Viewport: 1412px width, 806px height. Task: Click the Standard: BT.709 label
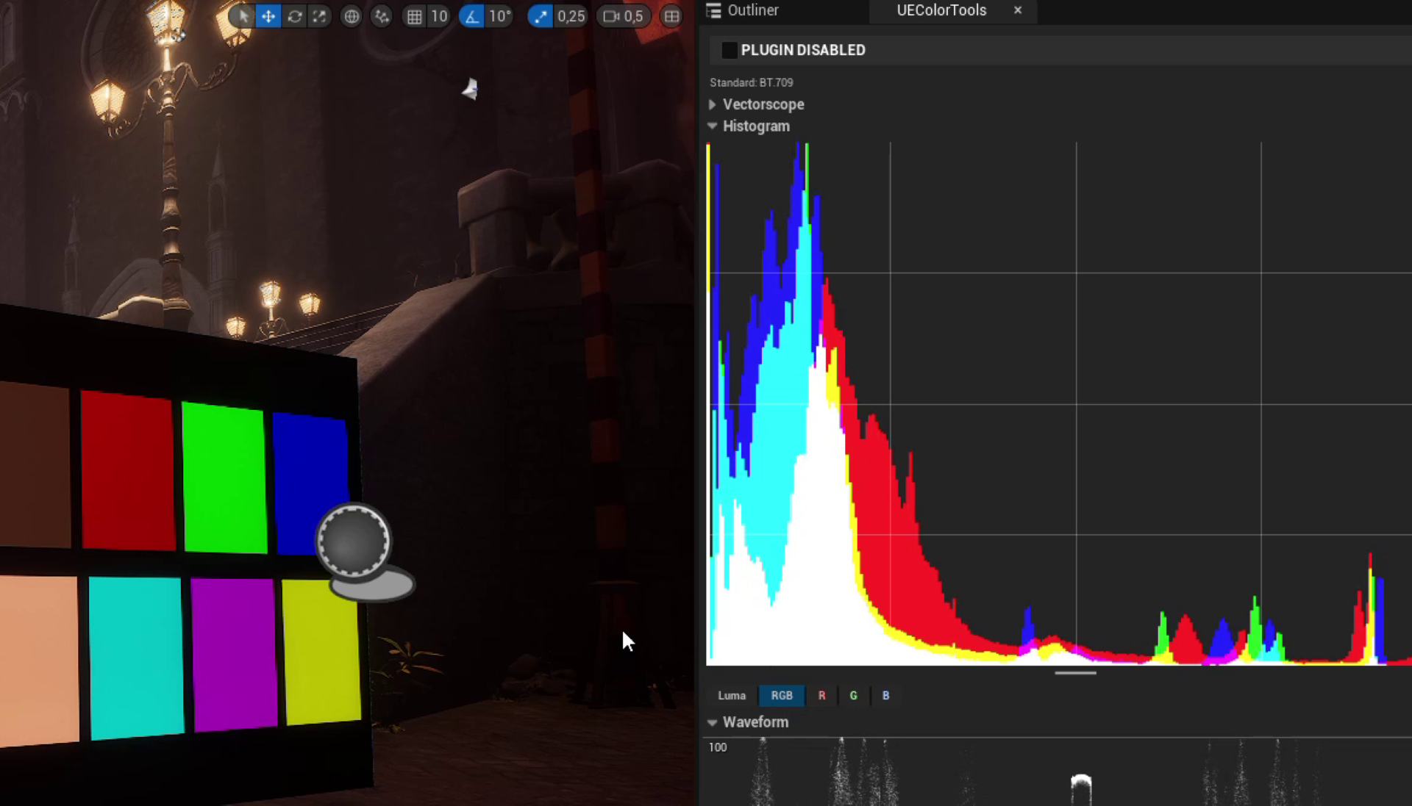pyautogui.click(x=751, y=82)
